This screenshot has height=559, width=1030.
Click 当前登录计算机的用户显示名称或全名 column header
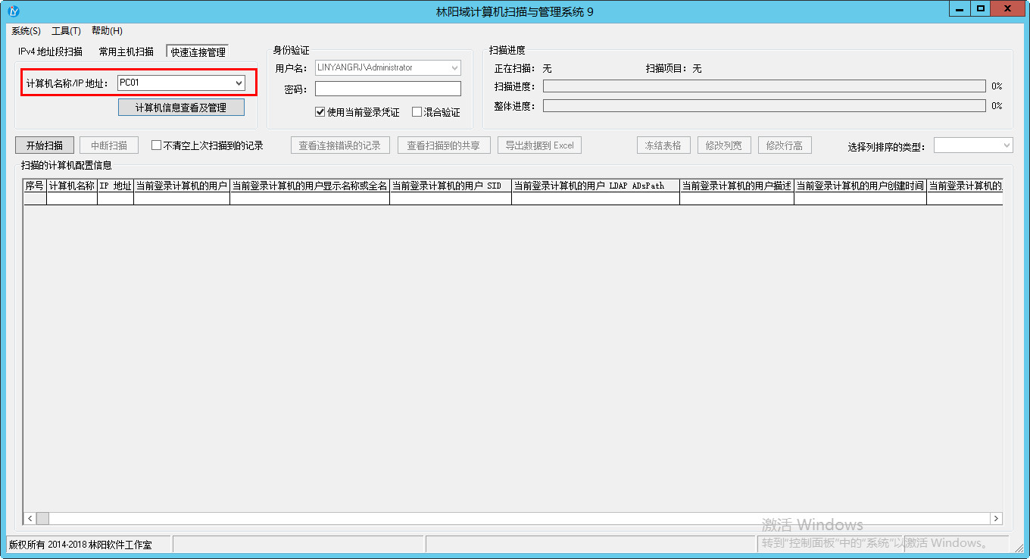310,186
